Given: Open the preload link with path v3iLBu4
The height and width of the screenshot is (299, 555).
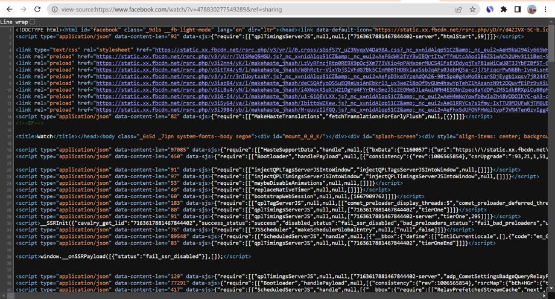Looking at the screenshot, I should click(x=322, y=90).
